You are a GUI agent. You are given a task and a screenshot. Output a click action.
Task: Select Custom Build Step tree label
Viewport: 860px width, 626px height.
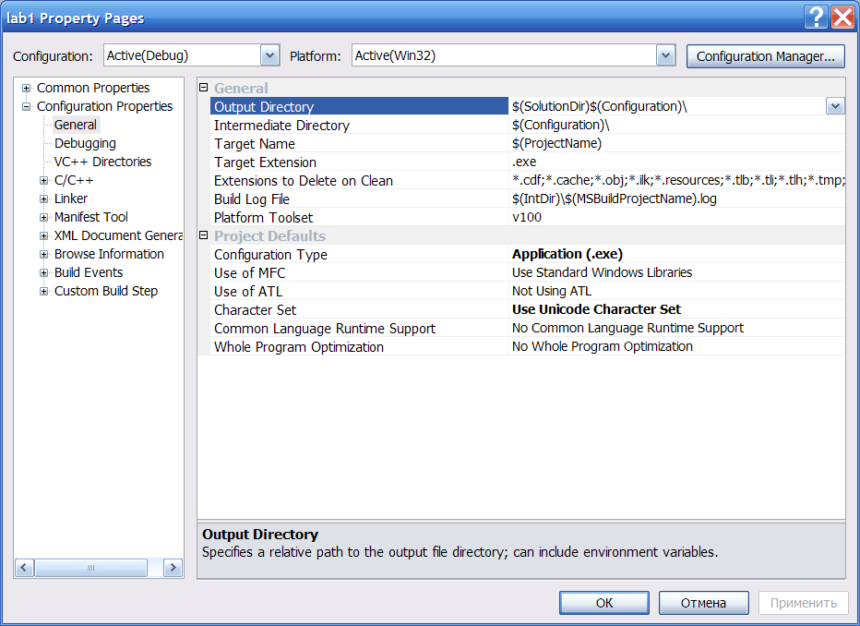tap(106, 292)
